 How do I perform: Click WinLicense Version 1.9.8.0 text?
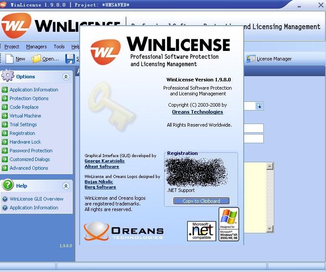(x=198, y=80)
